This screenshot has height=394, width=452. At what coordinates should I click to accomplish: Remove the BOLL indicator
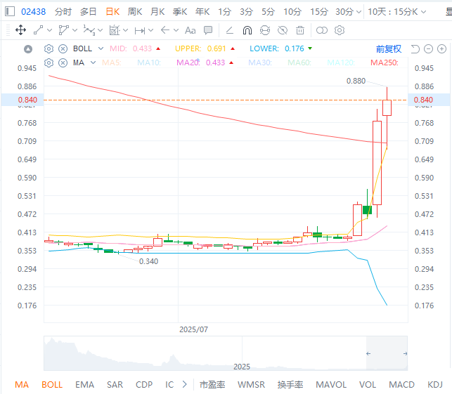click(x=63, y=48)
